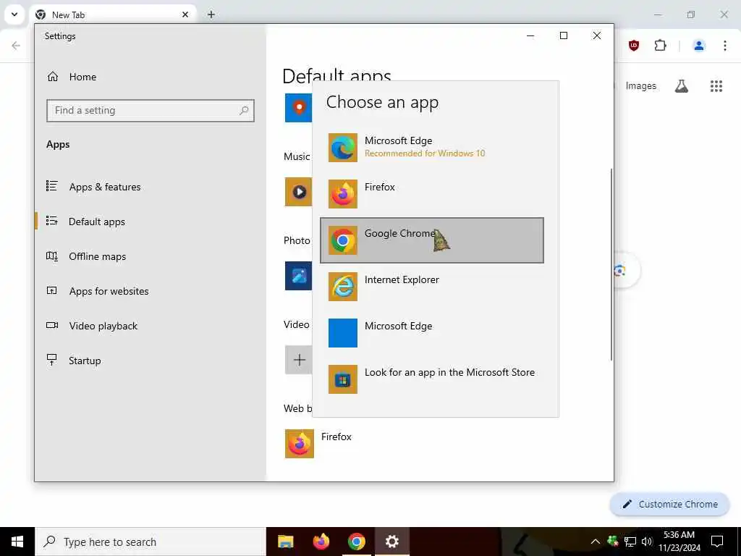The width and height of the screenshot is (741, 556).
Task: Click the Maps default app icon
Action: 298,108
